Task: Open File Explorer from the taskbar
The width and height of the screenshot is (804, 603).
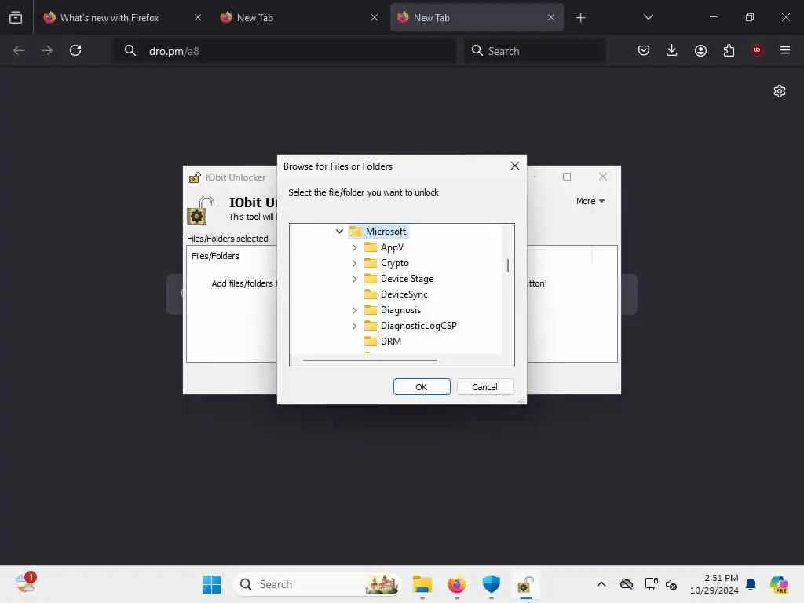Action: pyautogui.click(x=422, y=584)
